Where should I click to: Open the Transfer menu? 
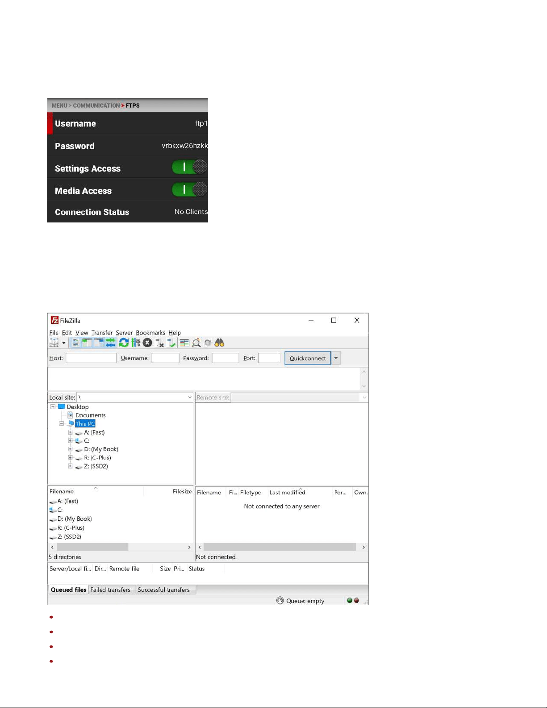(102, 333)
